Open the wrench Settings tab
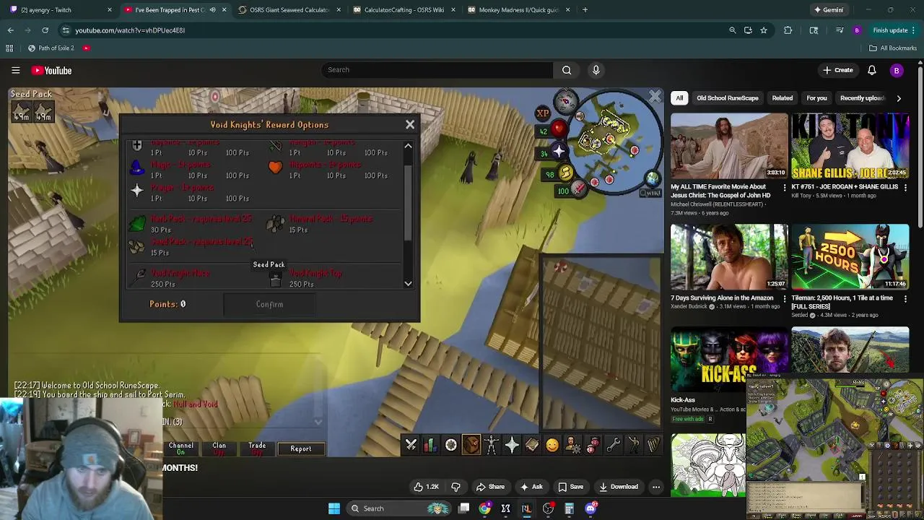Screen dimensions: 924x520 [x=613, y=445]
